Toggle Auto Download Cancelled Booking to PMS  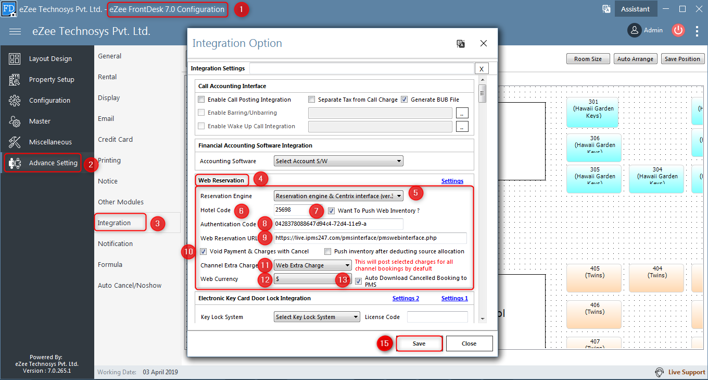click(359, 281)
